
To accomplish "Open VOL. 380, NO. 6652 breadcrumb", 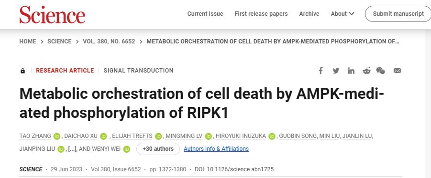I will (109, 42).
